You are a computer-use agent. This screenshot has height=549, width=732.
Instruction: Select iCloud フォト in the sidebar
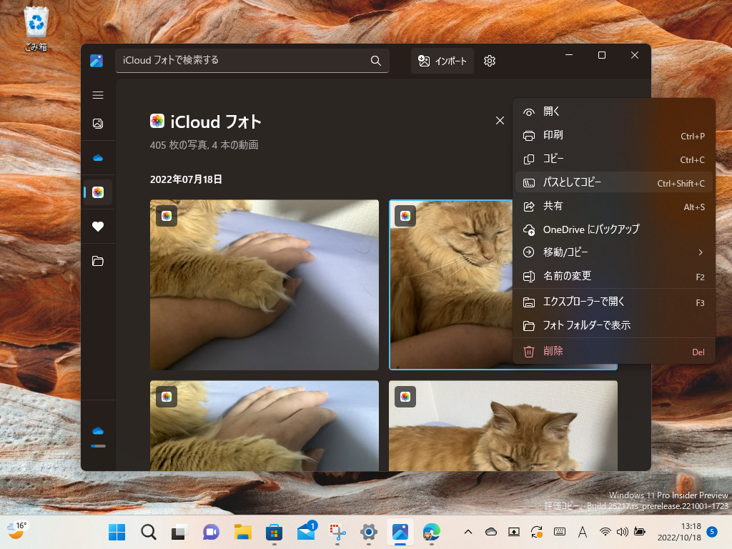[x=98, y=192]
